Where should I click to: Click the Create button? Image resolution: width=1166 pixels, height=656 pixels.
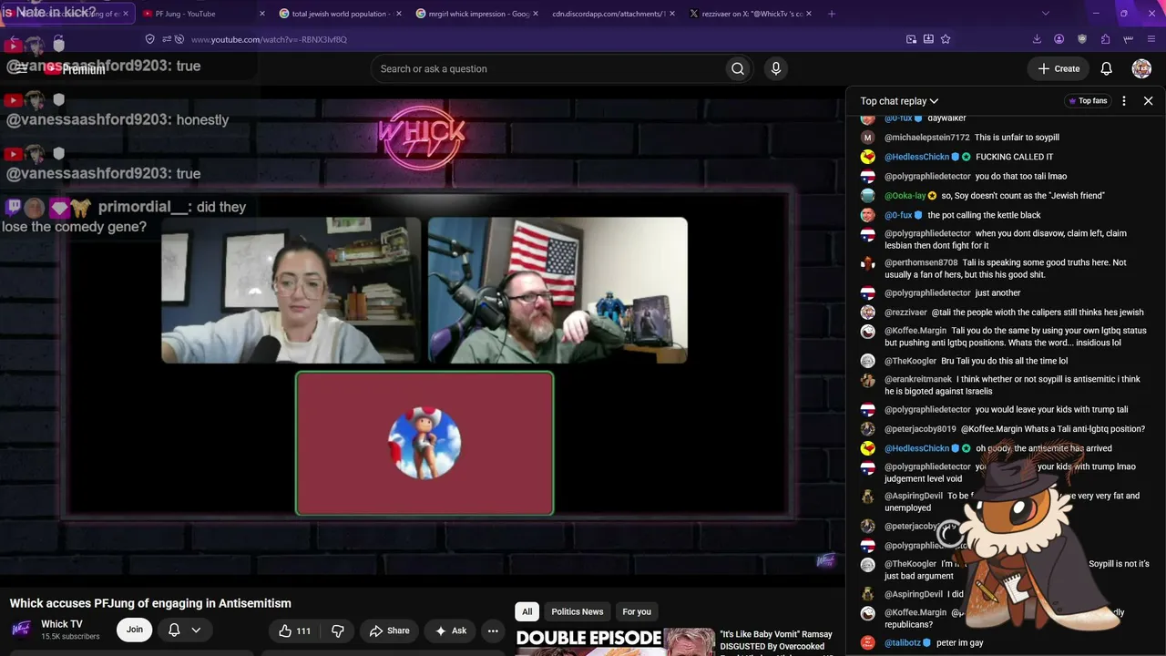1058,68
